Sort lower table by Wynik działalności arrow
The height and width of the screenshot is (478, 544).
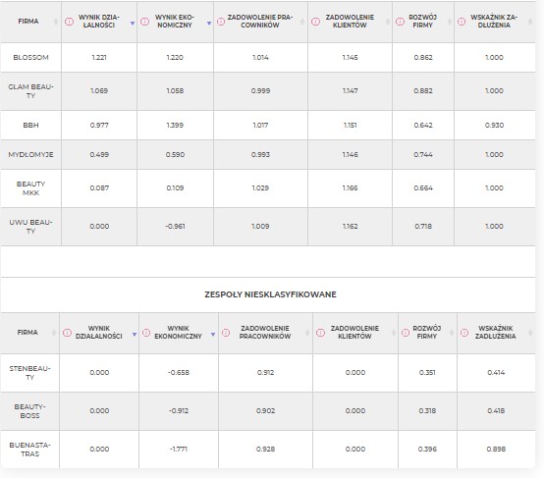tap(135, 335)
